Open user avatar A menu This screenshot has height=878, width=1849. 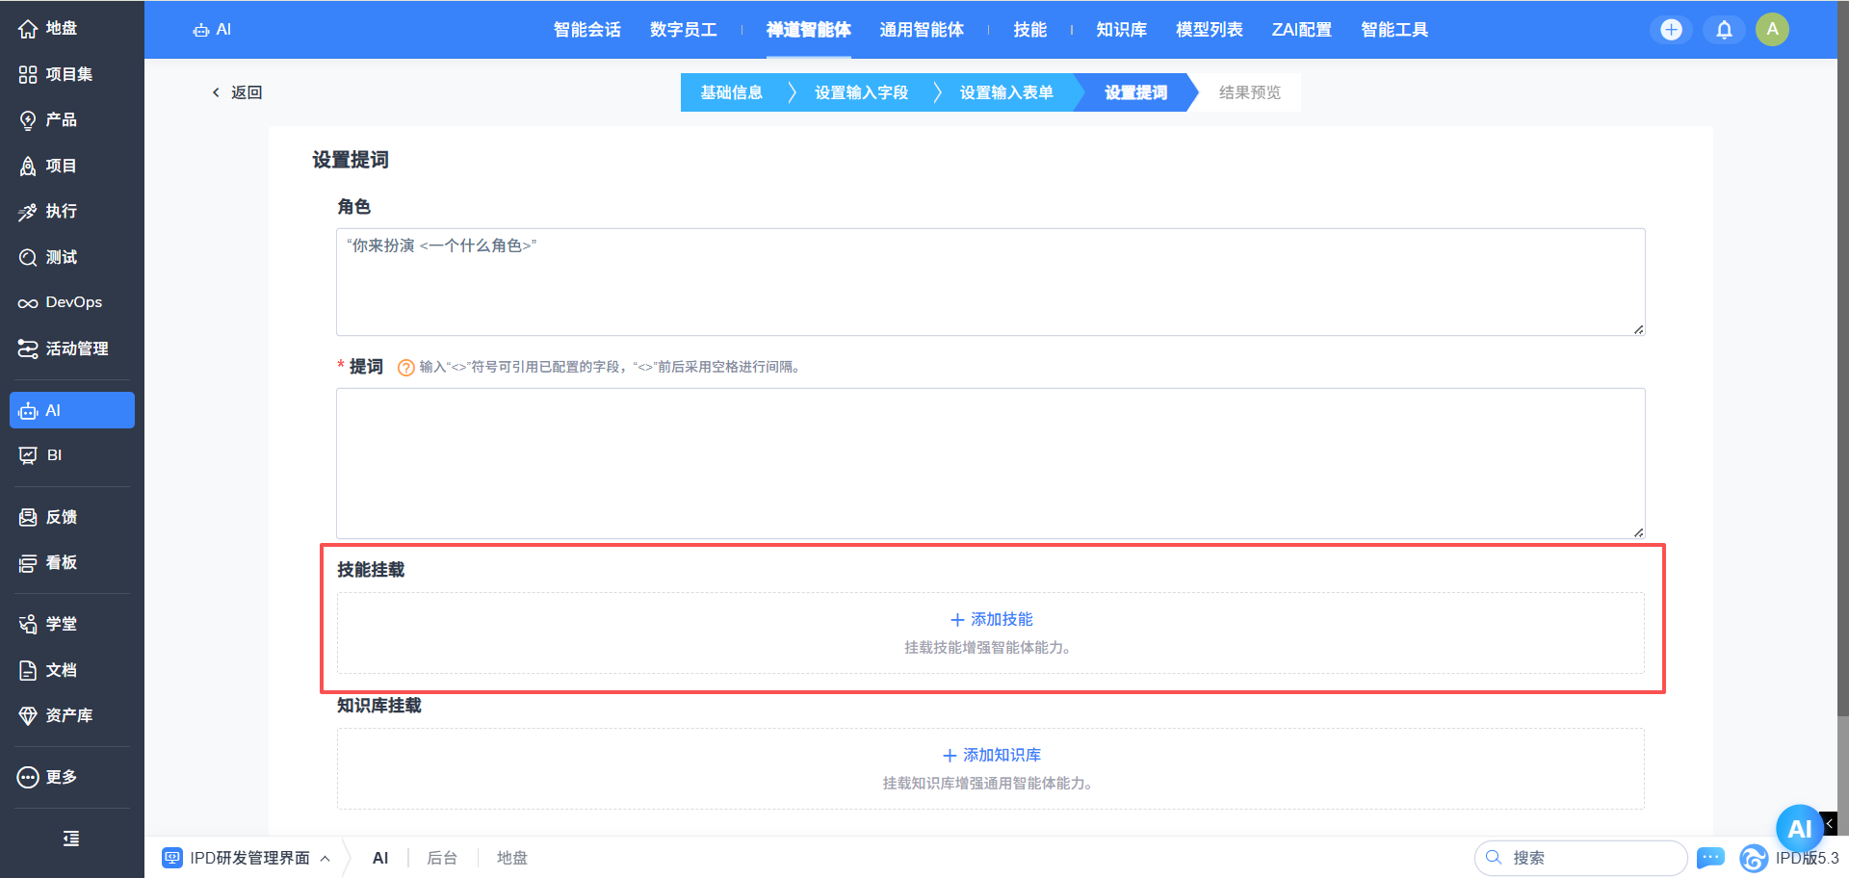(x=1772, y=30)
